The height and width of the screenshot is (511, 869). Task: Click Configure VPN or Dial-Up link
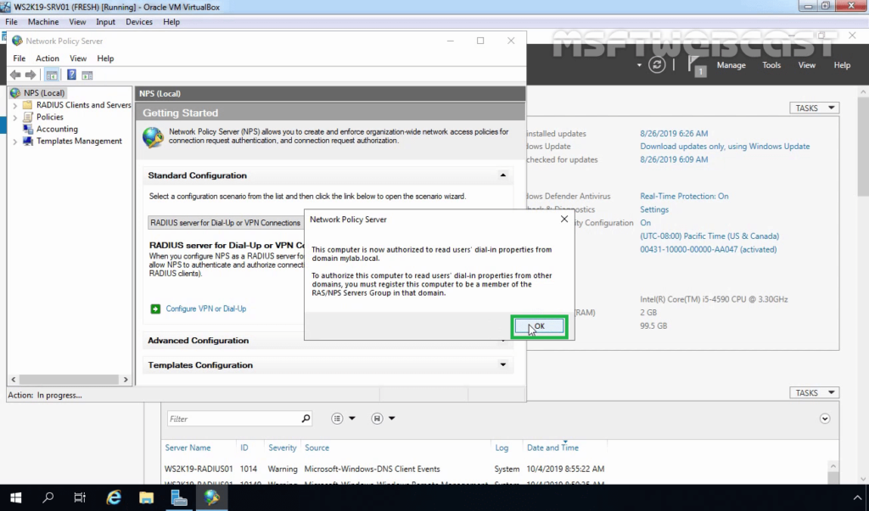click(205, 309)
